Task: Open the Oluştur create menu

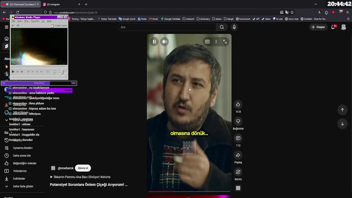Action: [318, 27]
